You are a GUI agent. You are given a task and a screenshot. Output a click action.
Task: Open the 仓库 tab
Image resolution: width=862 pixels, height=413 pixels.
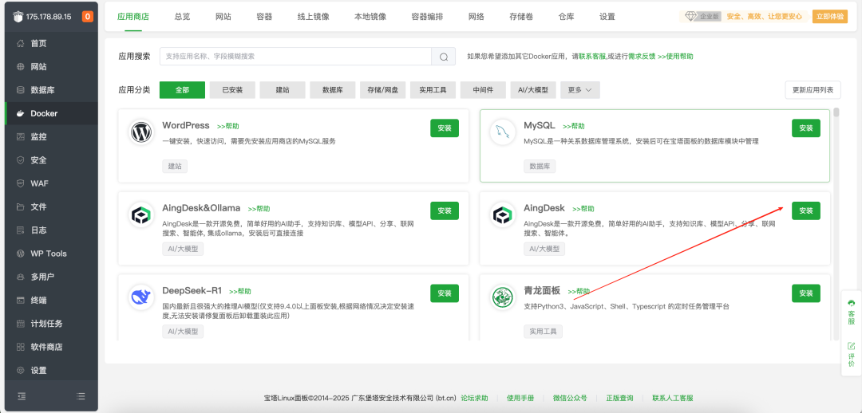pos(566,17)
